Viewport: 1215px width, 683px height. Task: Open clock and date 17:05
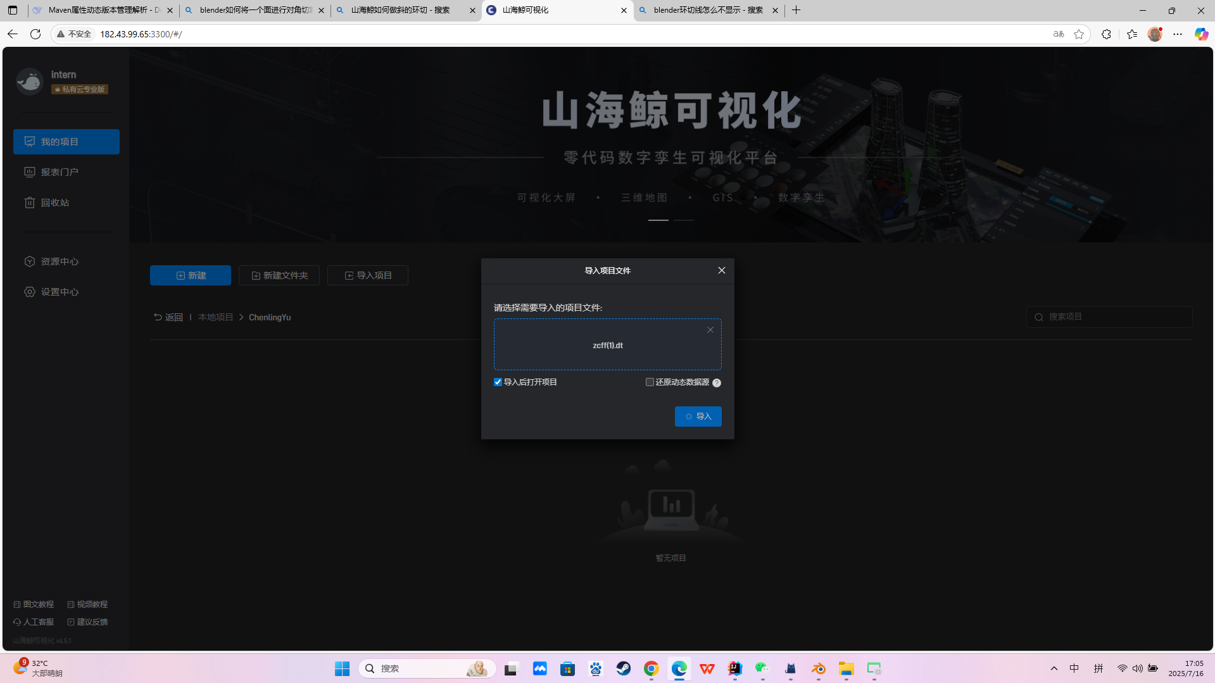1186,668
